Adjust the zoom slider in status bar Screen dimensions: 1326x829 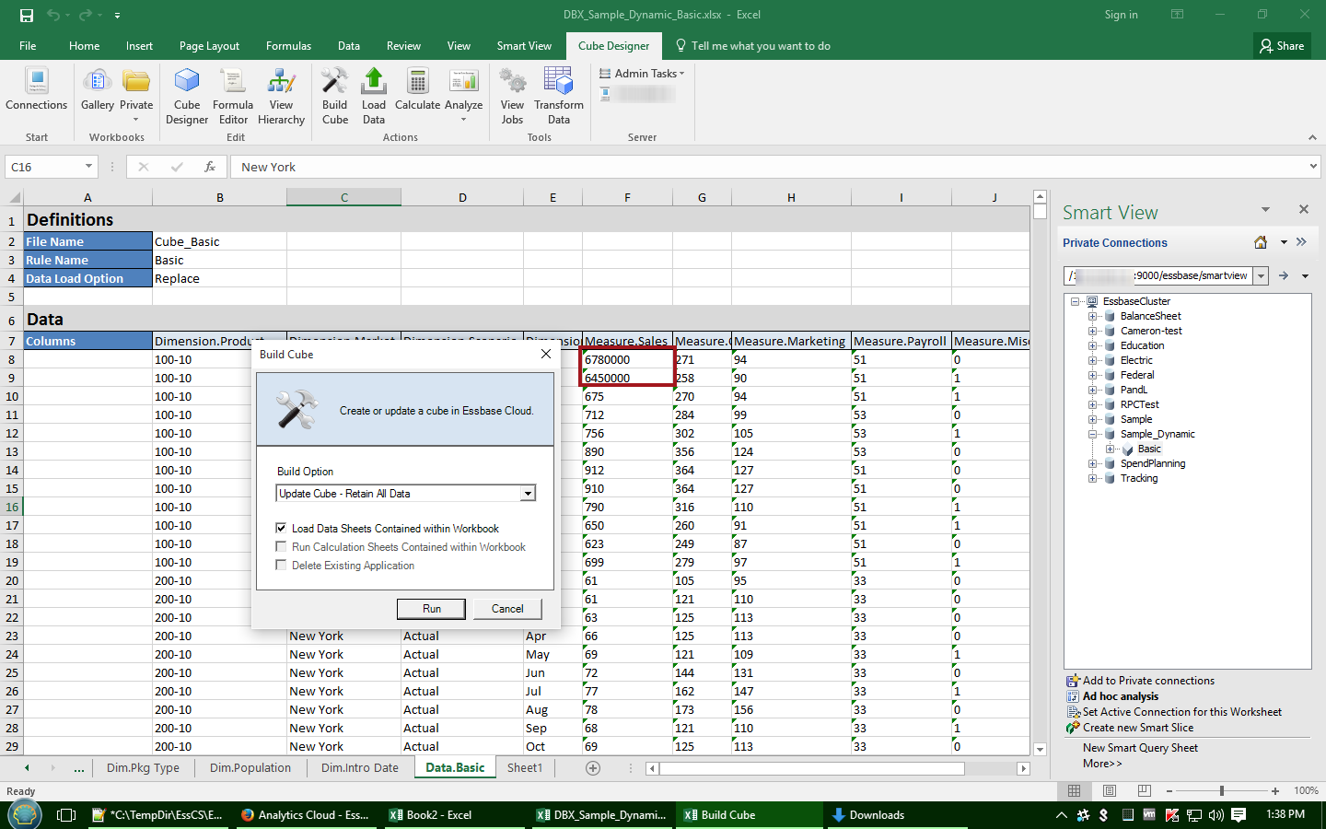pos(1222,791)
